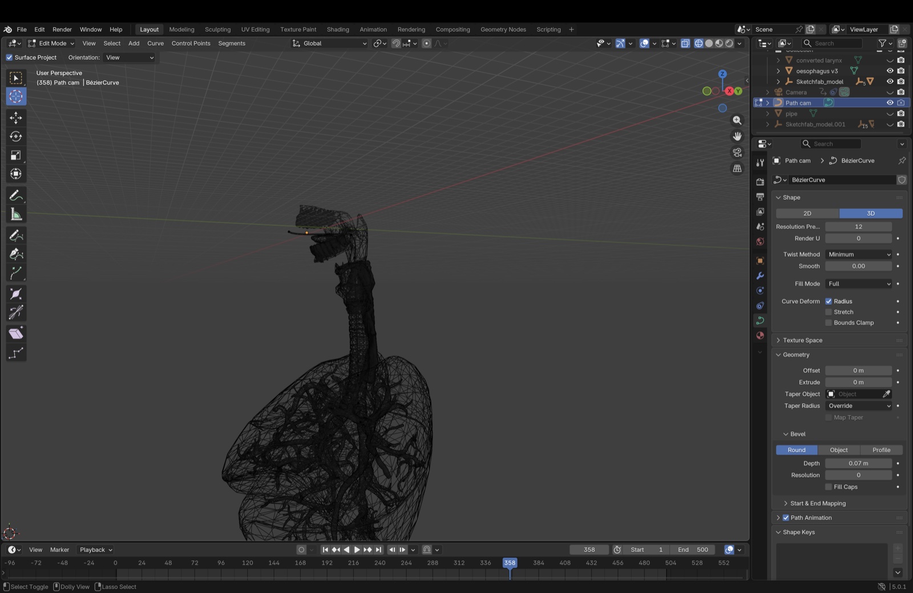Toggle camera view icon
The height and width of the screenshot is (593, 913).
pyautogui.click(x=737, y=152)
